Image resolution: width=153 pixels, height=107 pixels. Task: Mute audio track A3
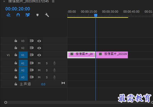[x=39, y=77]
